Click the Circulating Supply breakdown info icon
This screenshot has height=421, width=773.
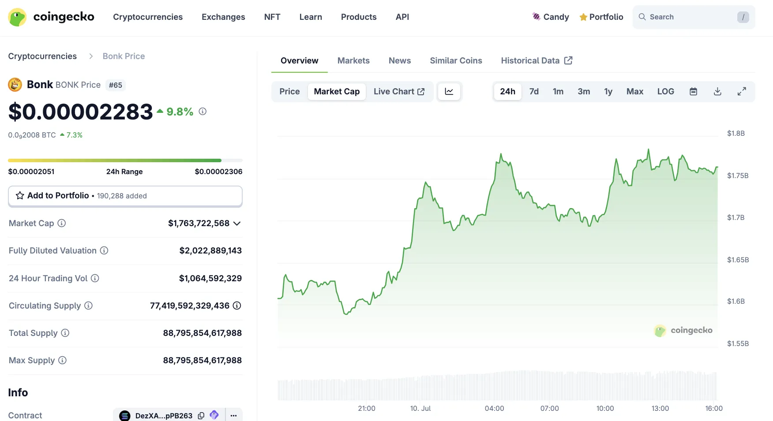[x=237, y=306]
